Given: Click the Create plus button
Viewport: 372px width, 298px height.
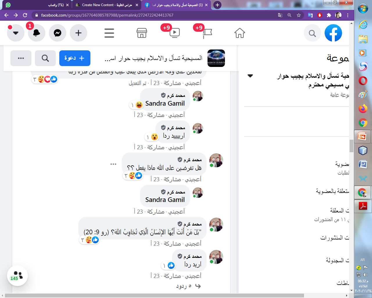Looking at the screenshot, I should pyautogui.click(x=78, y=33).
